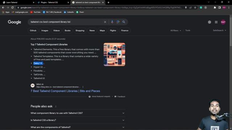Image resolution: width=232 pixels, height=130 pixels.
Task: Click the 'Hyper UI' list item
Action: (38, 67)
